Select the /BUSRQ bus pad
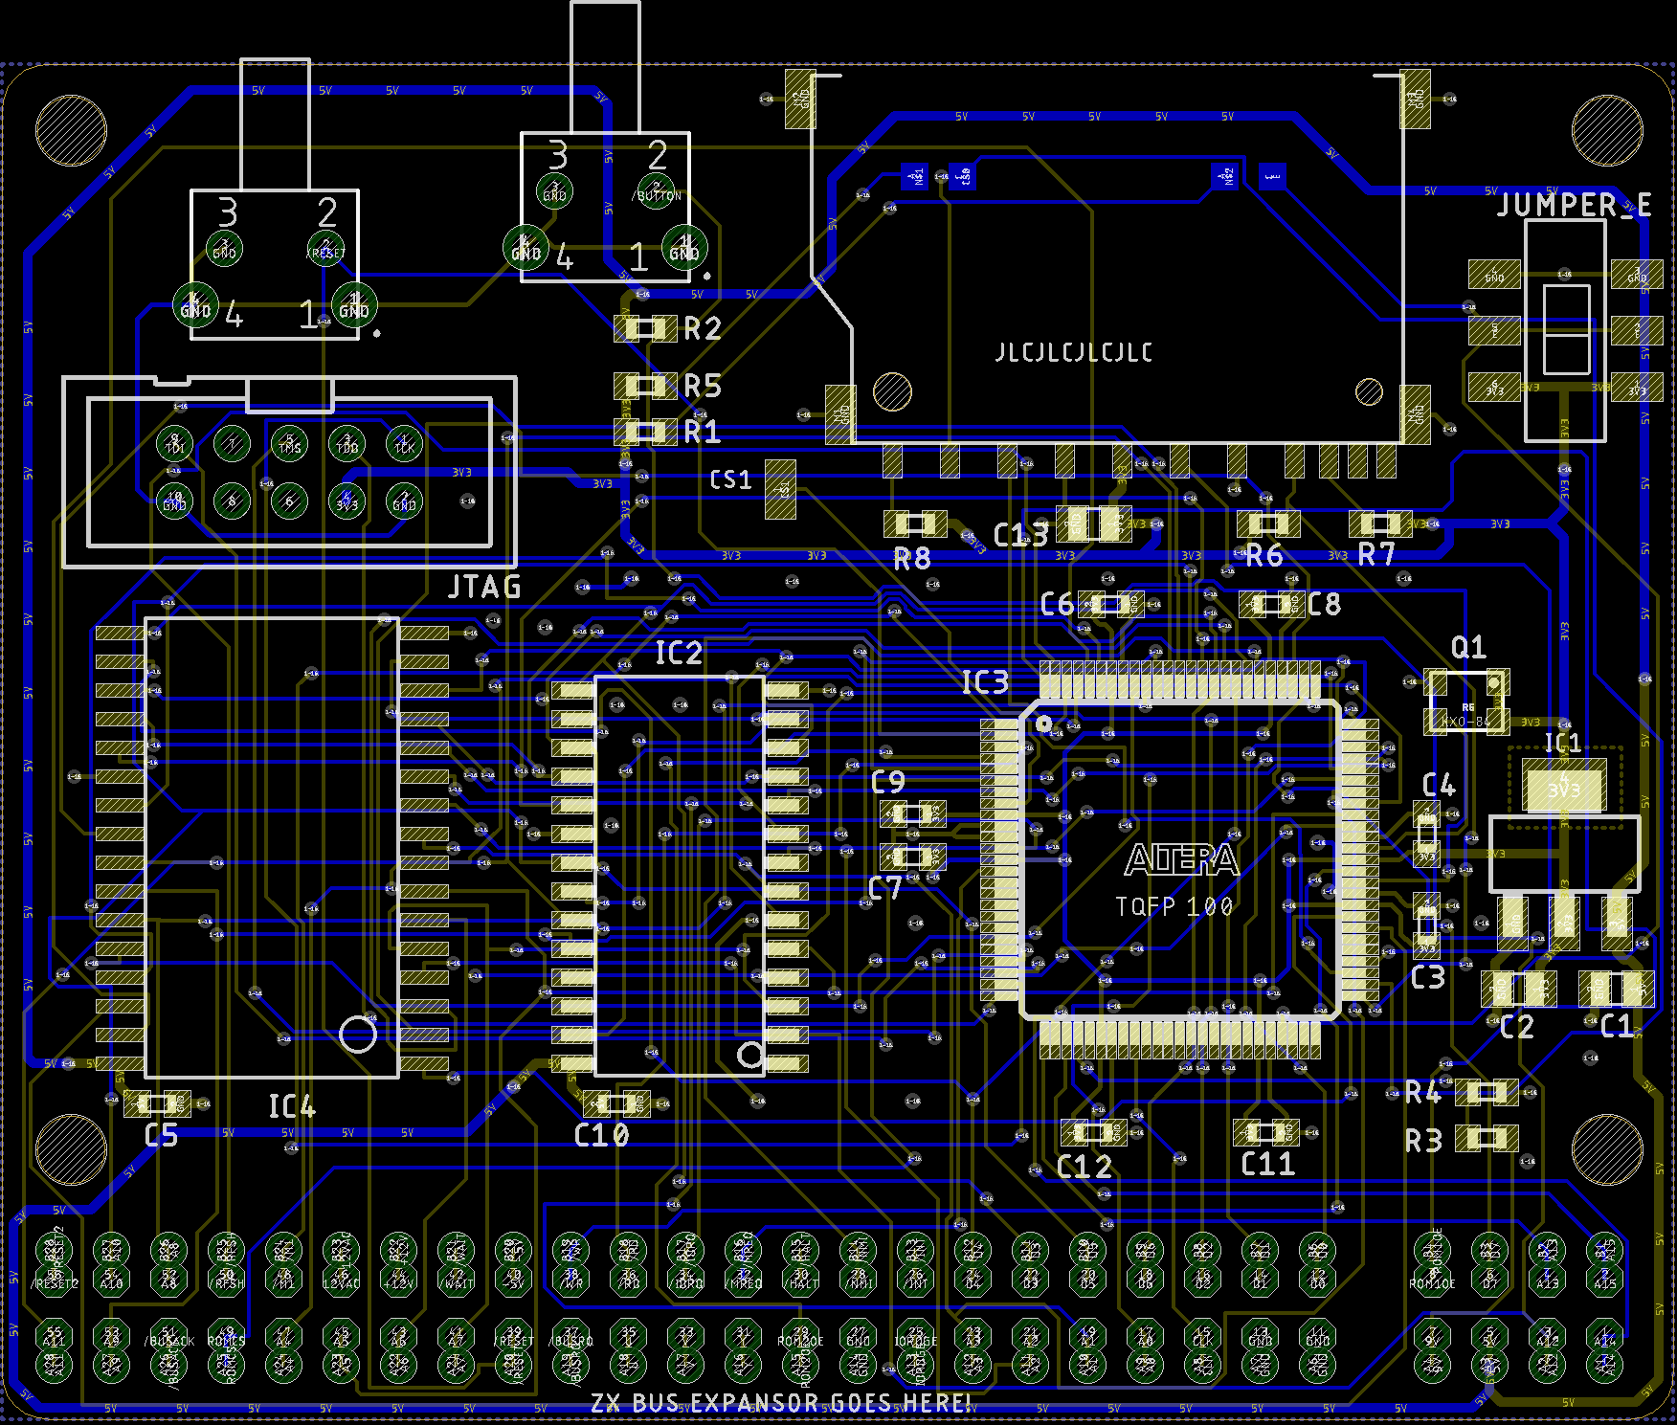Screen dimensions: 1677x1425 [571, 1336]
